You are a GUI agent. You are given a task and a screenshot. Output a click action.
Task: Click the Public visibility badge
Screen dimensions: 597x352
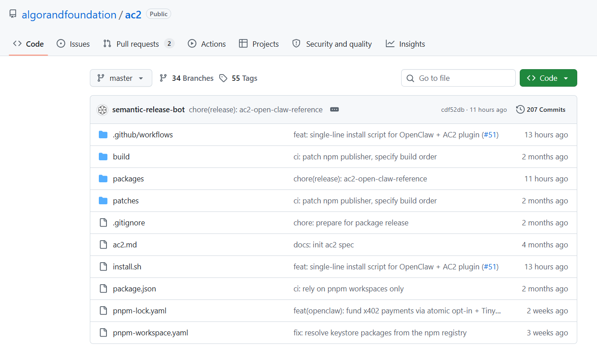(x=159, y=14)
